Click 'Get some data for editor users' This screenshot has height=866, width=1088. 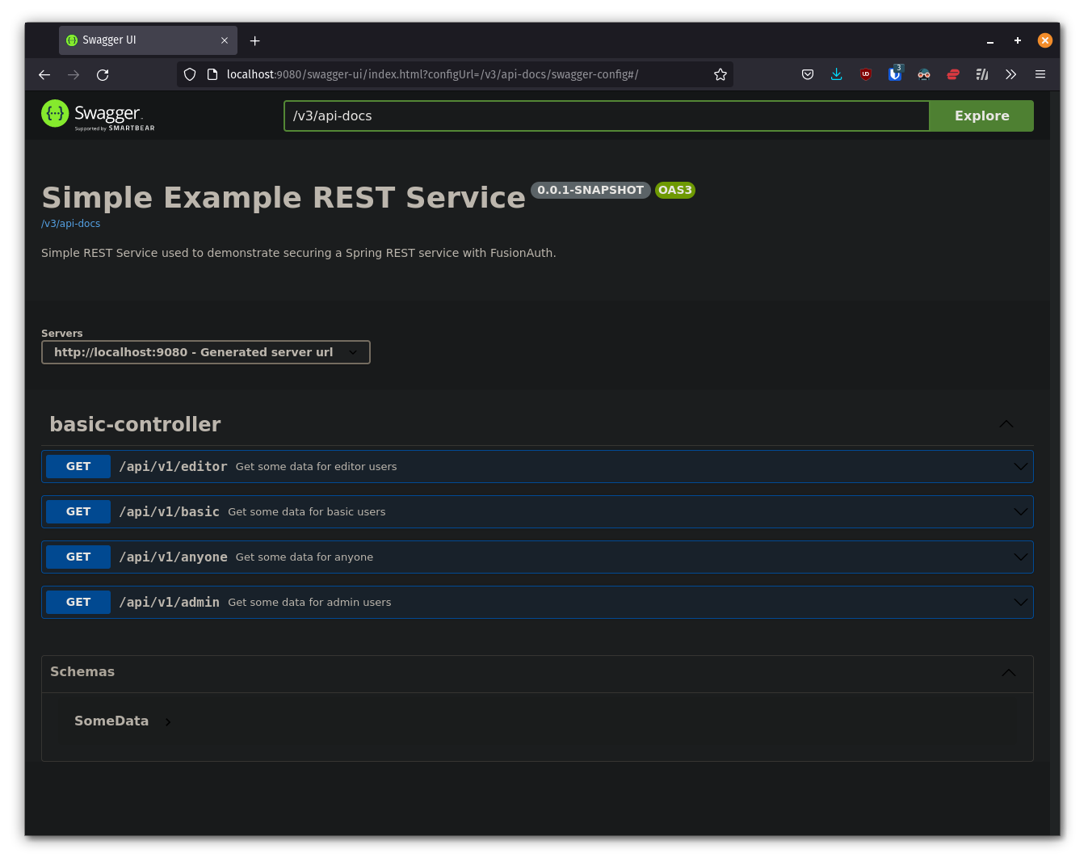[x=316, y=466]
